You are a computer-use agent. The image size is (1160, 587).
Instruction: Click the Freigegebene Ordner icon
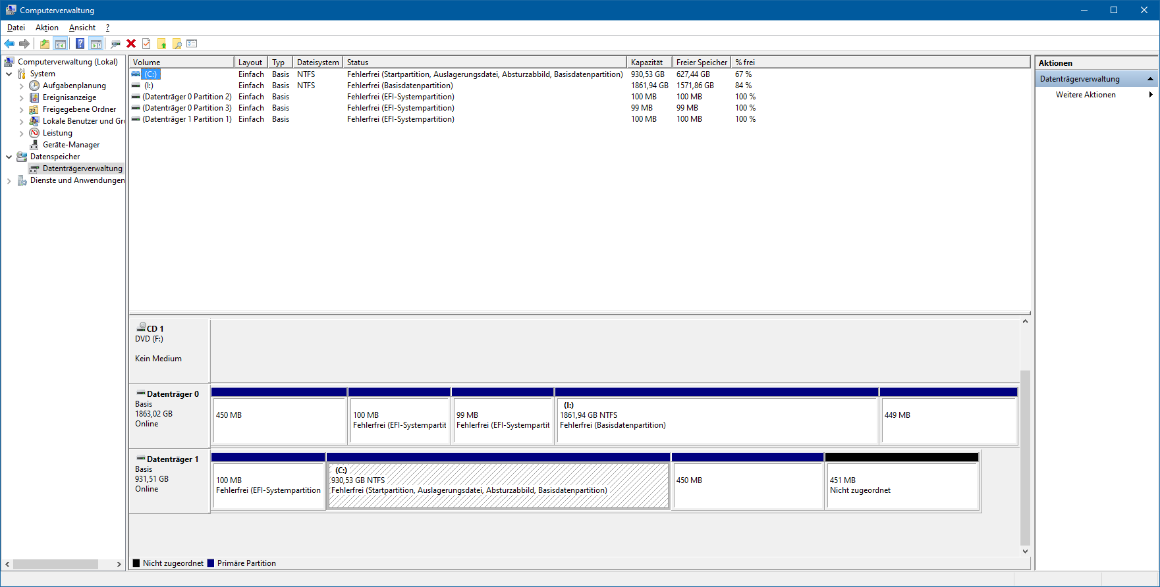tap(34, 109)
